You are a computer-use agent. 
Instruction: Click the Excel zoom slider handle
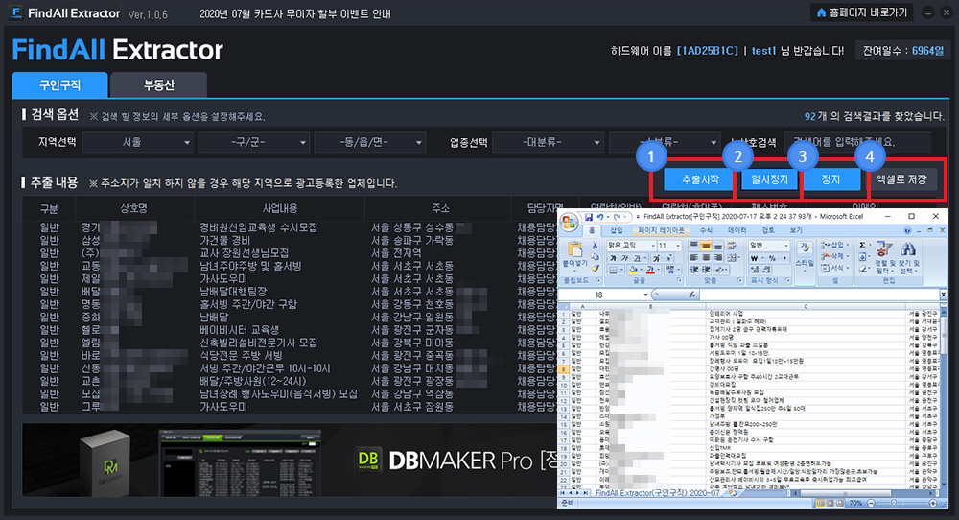[894, 503]
